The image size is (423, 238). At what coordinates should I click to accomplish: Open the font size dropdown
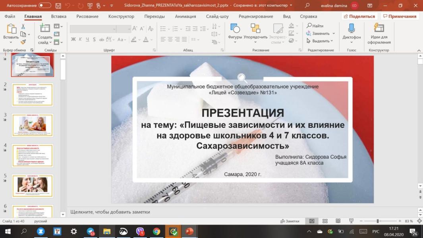coord(129,29)
